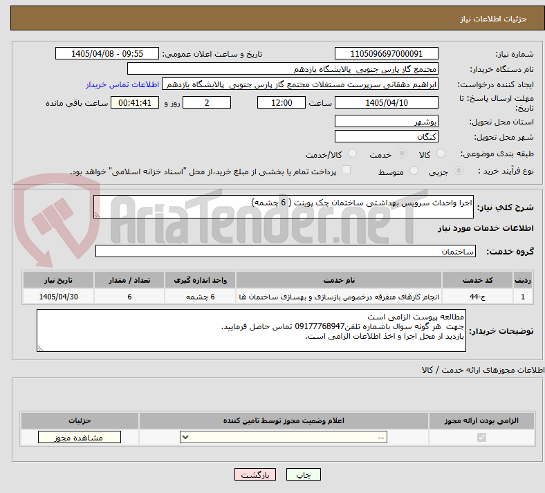
Task: Click واحد اندازه گیری column header
Action: [x=200, y=280]
